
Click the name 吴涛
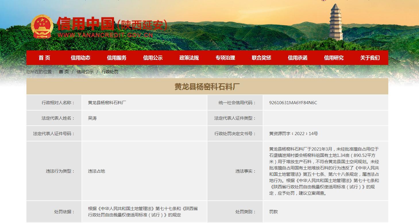click(92, 118)
